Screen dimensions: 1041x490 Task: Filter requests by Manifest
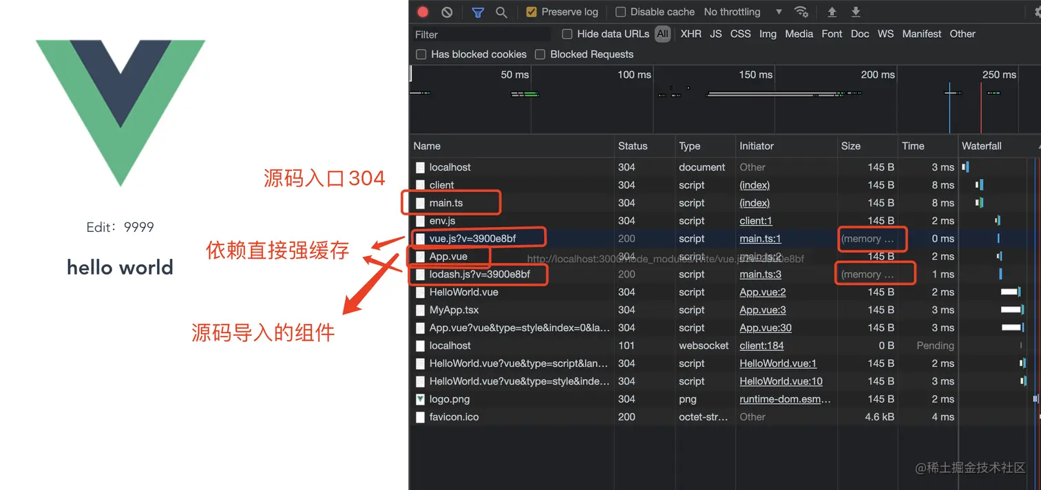tap(922, 34)
